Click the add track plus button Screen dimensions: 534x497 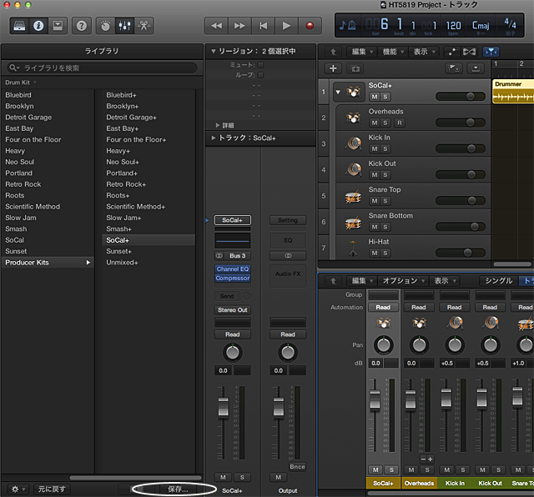tap(333, 68)
